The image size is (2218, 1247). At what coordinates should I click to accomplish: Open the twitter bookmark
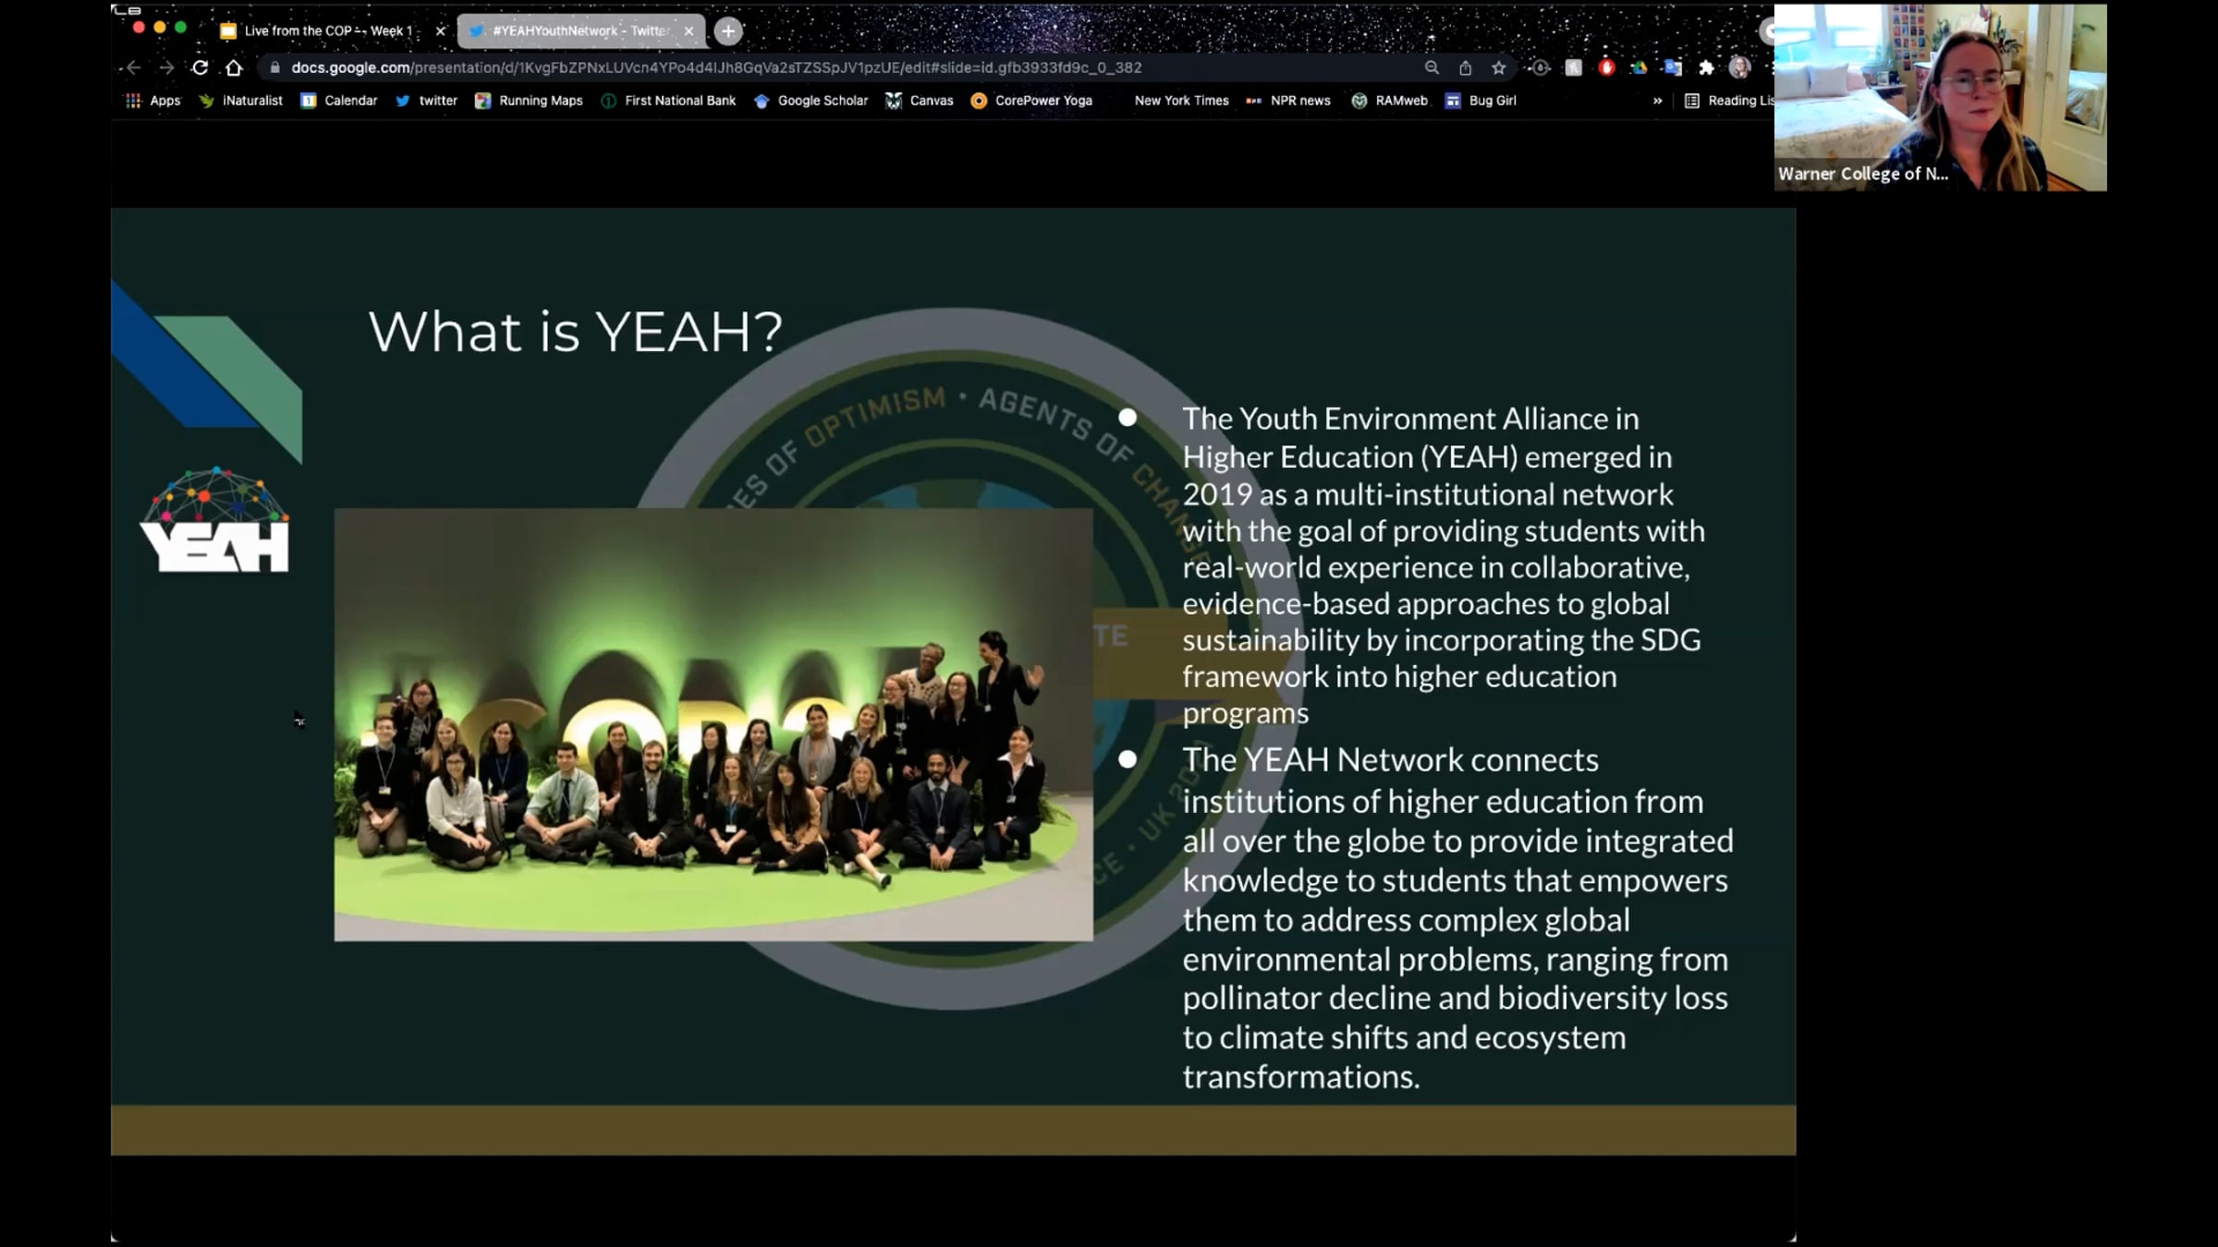pyautogui.click(x=426, y=101)
